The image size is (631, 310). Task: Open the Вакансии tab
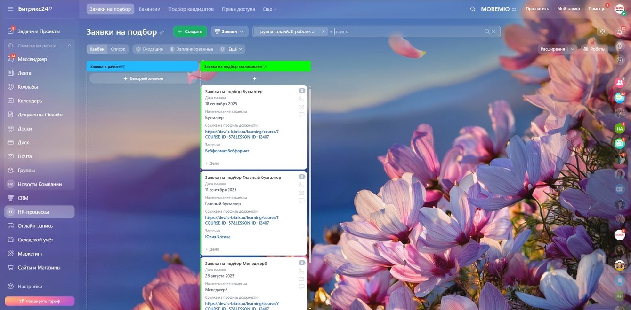pos(149,9)
